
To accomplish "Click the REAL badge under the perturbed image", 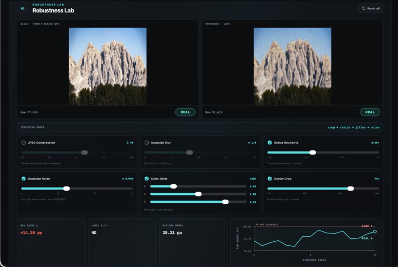I will click(x=370, y=112).
